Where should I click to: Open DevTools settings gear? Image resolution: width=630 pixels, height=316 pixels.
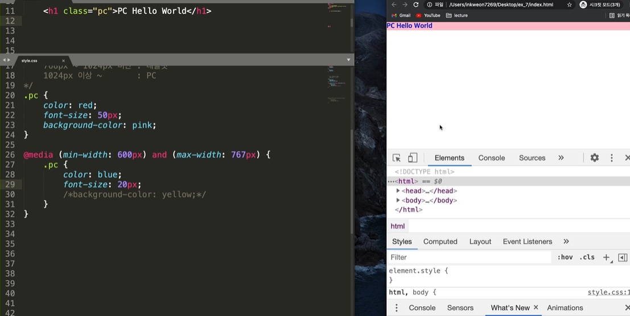[x=595, y=157]
